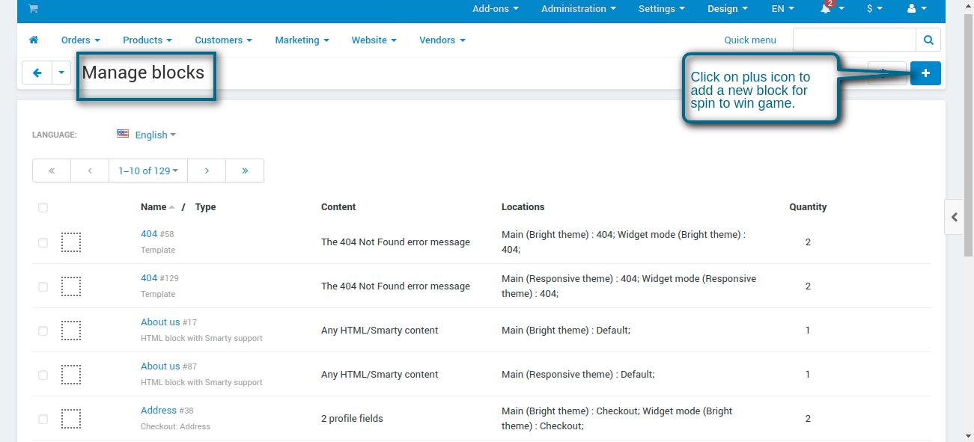Expand the 1–10 of 129 pagination dropdown
Image resolution: width=974 pixels, height=442 pixels.
point(147,171)
